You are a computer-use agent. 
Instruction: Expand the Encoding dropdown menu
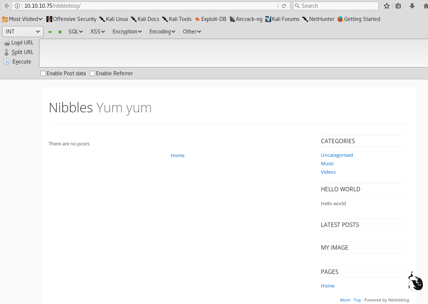162,32
